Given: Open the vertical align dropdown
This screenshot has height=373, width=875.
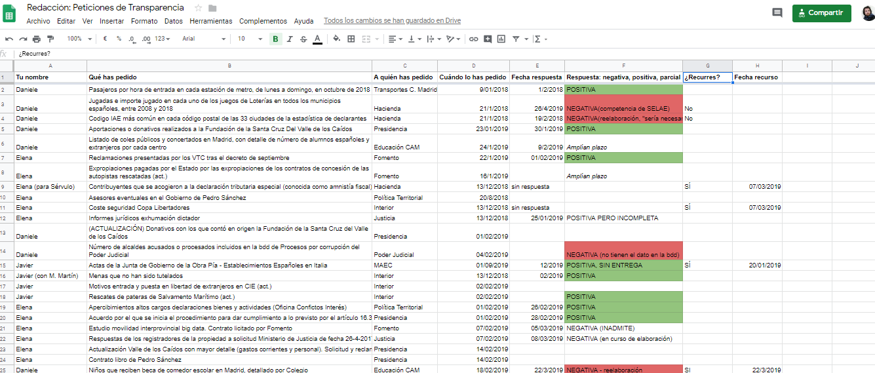Looking at the screenshot, I should [414, 39].
